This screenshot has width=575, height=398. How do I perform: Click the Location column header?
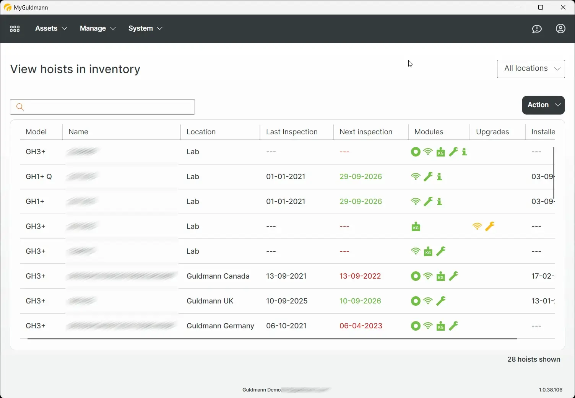coord(201,132)
